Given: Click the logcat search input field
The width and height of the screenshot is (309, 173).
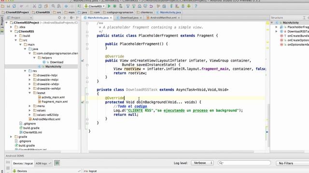Looking at the screenshot, I should (x=244, y=163).
